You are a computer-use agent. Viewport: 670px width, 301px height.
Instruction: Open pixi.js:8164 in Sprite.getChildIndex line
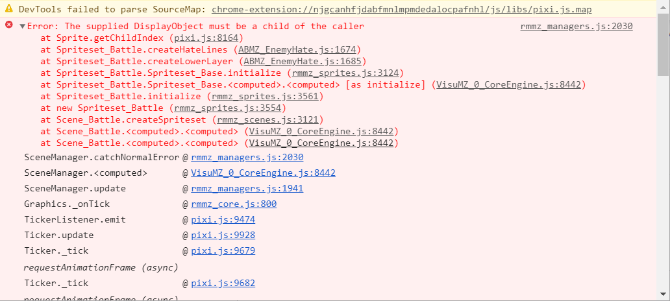pyautogui.click(x=206, y=38)
